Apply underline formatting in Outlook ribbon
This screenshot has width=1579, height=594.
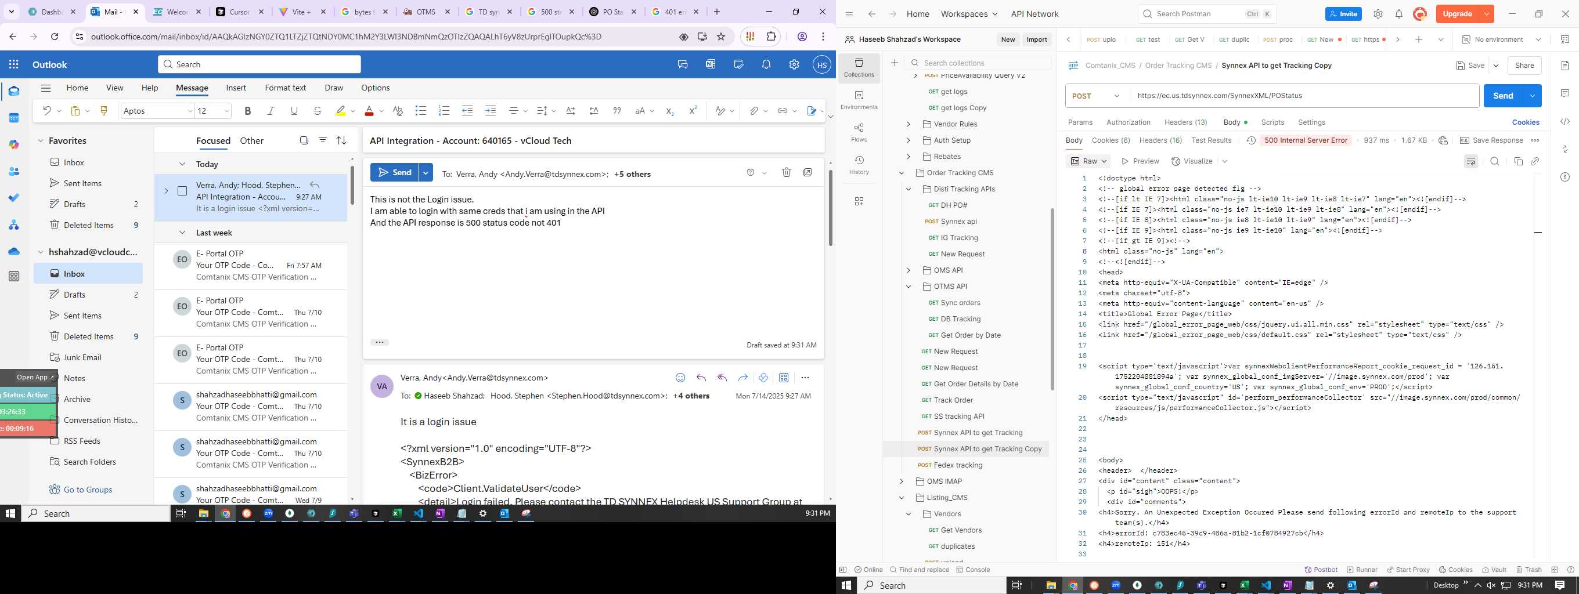click(294, 111)
